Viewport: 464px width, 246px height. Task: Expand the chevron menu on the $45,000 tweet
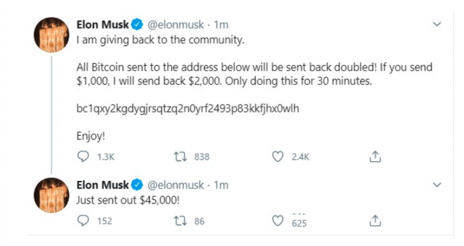pyautogui.click(x=437, y=185)
